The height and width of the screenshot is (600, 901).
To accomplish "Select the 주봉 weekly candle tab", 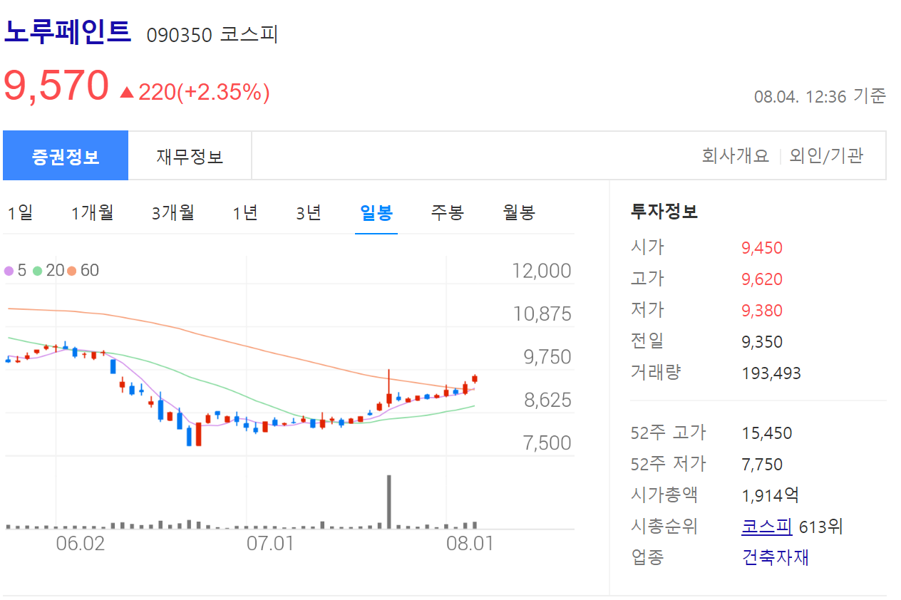I will click(x=447, y=212).
